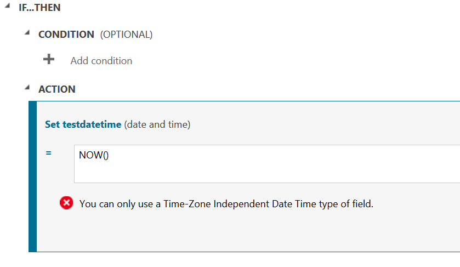This screenshot has width=460, height=267.
Task: Click the equals sign beside the formula
Action: point(49,153)
